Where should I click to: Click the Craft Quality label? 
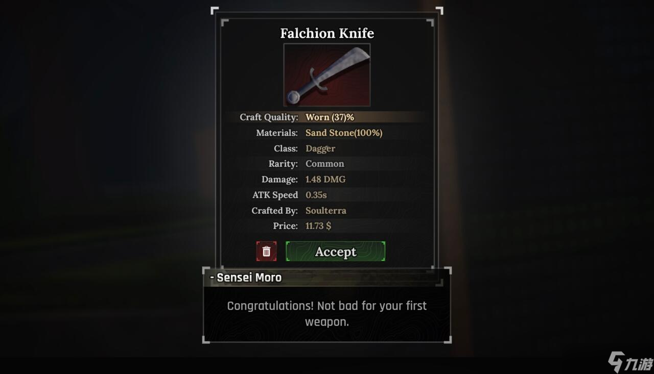tap(269, 117)
